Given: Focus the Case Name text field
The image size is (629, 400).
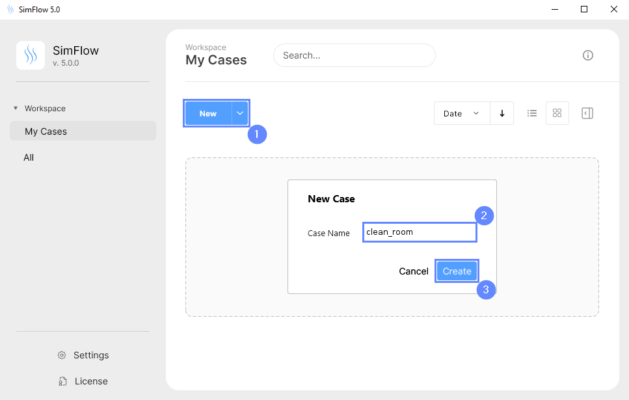Looking at the screenshot, I should coord(420,232).
